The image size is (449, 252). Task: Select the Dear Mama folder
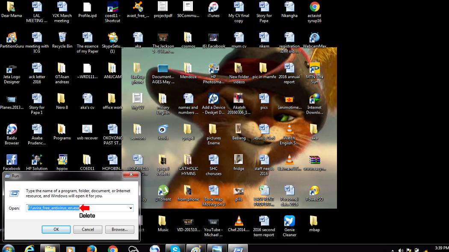[x=12, y=10]
